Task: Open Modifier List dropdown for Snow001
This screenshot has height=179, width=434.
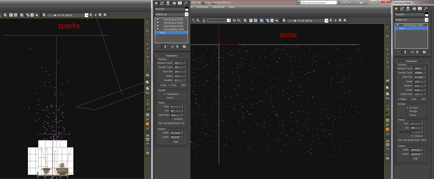Action: [426, 20]
